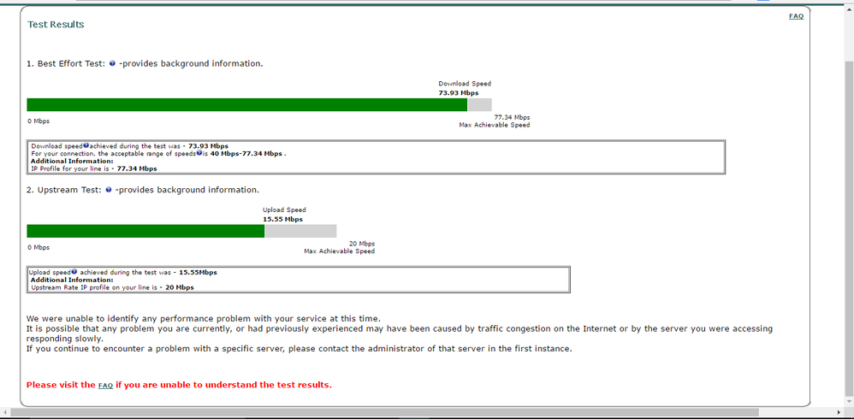This screenshot has width=854, height=419.
Task: Open the FAQ link at top right
Action: (796, 16)
